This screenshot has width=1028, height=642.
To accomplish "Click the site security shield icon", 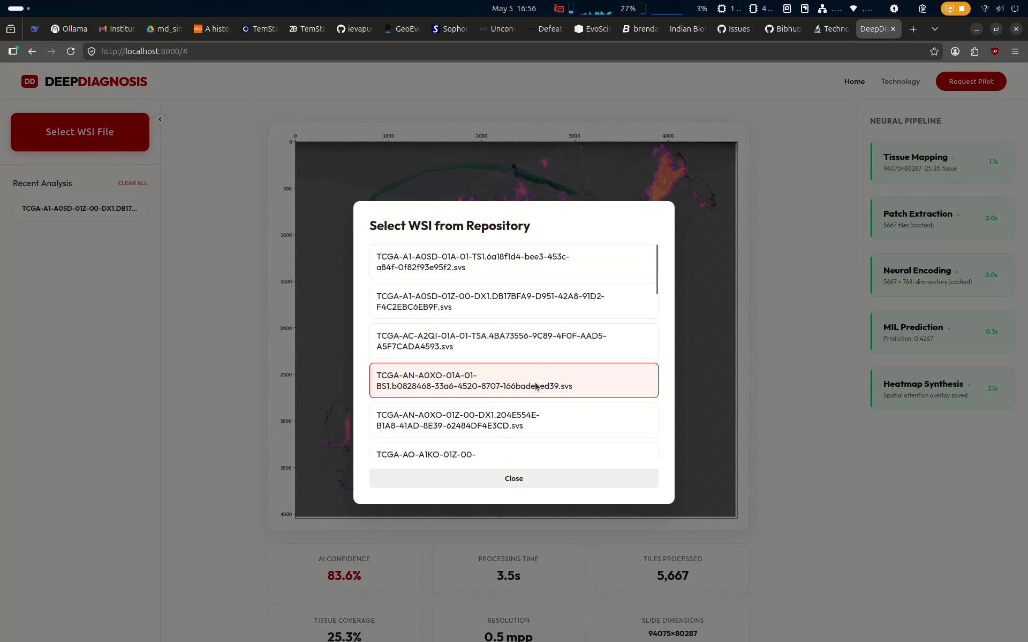I will coord(92,51).
